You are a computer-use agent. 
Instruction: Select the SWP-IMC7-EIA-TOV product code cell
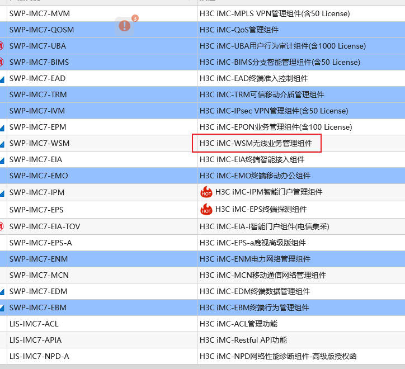click(102, 226)
